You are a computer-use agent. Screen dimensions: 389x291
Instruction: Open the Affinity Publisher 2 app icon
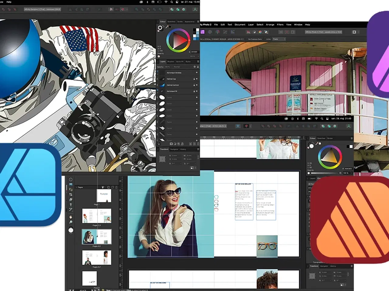[x=349, y=220]
